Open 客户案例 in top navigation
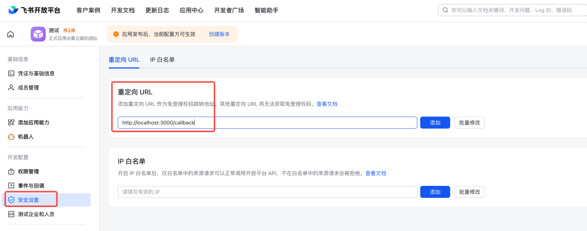587x231 pixels. (89, 10)
